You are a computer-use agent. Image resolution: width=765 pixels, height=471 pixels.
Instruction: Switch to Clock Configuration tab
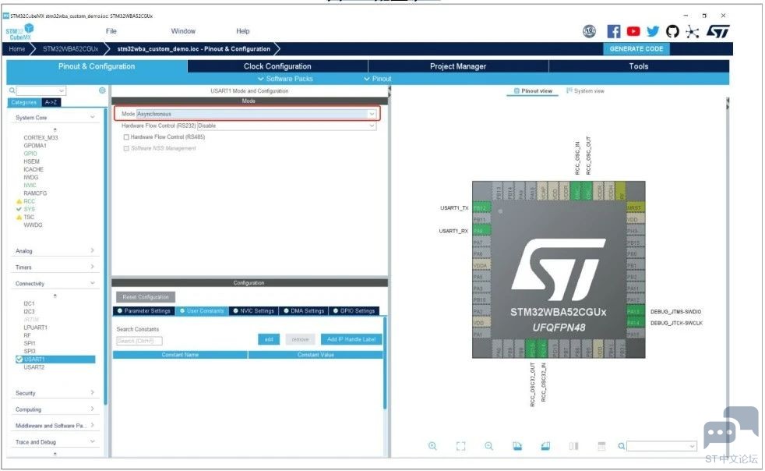click(x=277, y=66)
